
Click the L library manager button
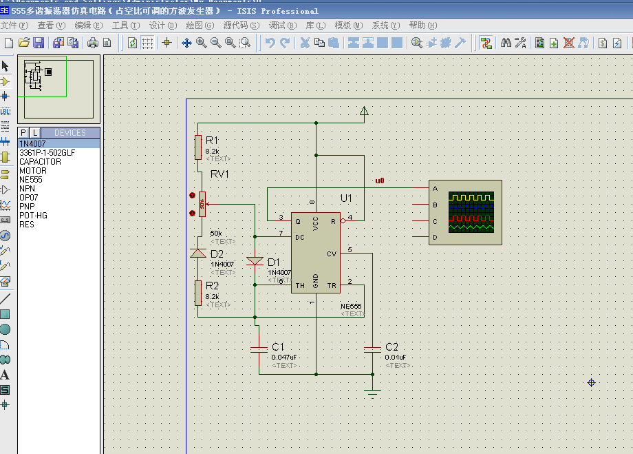35,132
